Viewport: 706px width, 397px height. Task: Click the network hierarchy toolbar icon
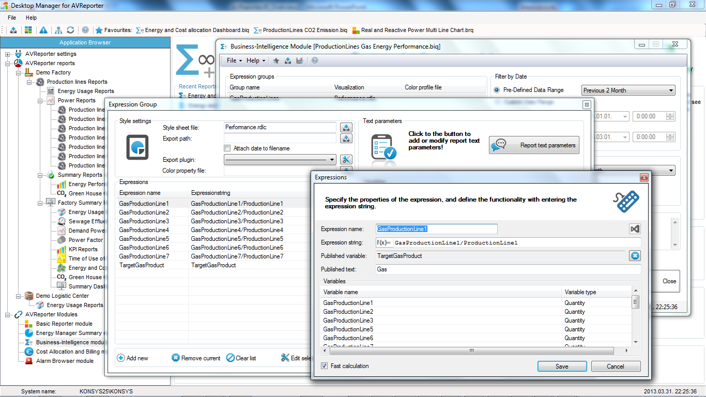tap(58, 30)
